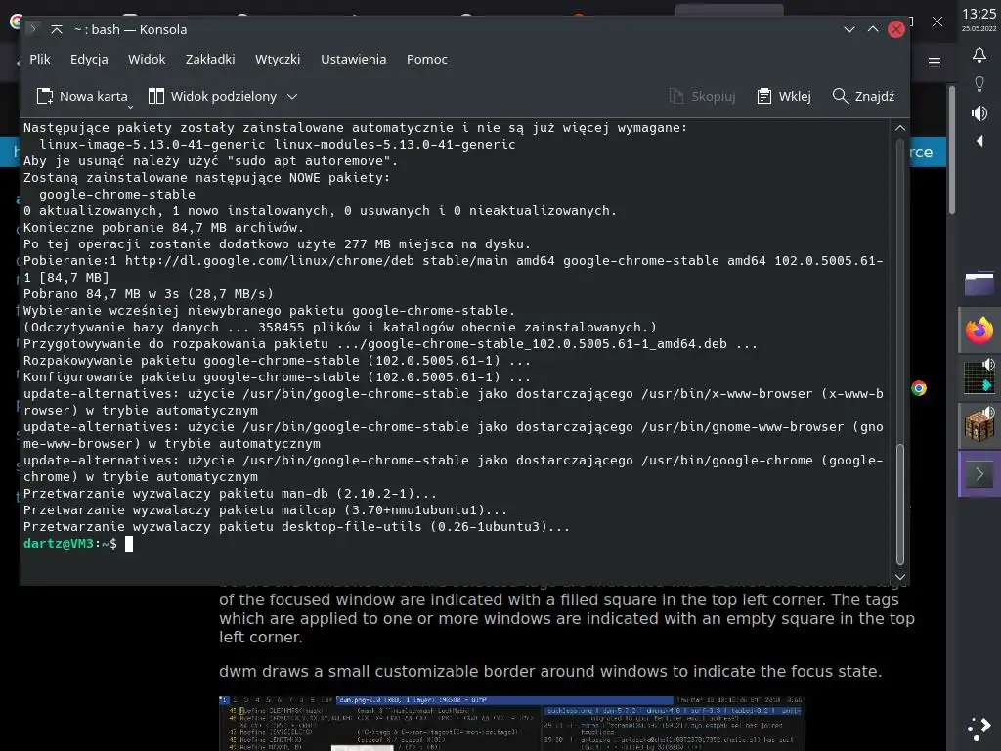This screenshot has width=1001, height=751.
Task: Open the Wtyczki menu
Action: pyautogui.click(x=278, y=60)
